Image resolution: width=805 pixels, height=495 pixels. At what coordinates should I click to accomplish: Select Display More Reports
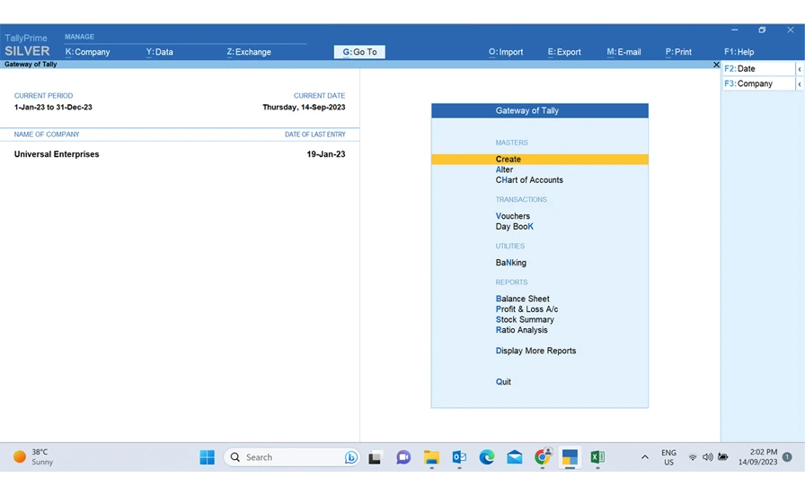[x=535, y=351]
